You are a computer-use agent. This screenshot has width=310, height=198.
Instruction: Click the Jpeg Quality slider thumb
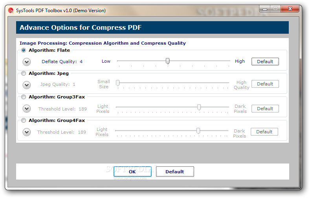(x=117, y=83)
